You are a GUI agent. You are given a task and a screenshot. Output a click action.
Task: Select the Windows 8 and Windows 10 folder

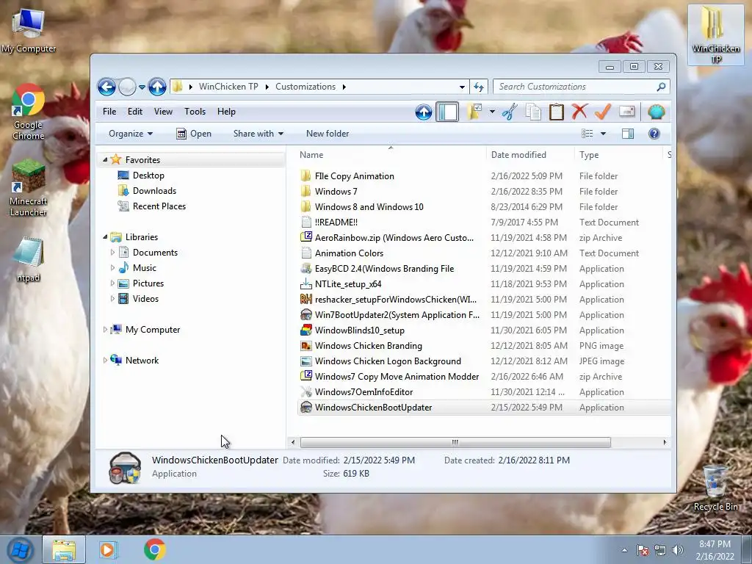369,206
